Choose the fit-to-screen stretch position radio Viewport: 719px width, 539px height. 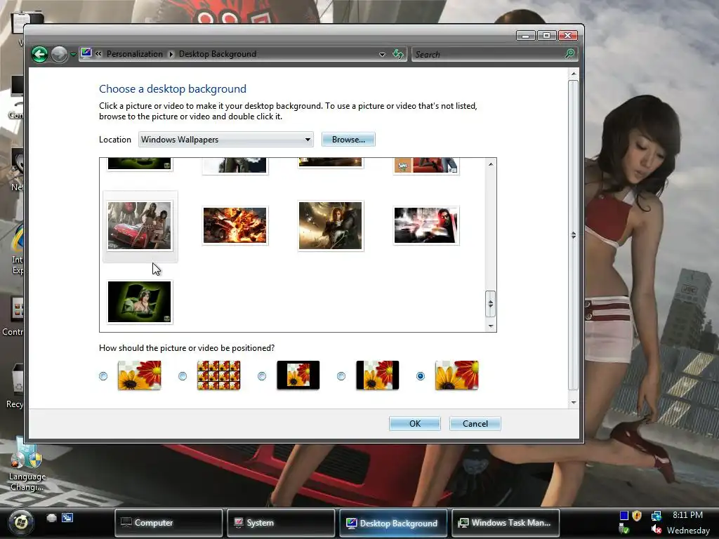[x=103, y=376]
